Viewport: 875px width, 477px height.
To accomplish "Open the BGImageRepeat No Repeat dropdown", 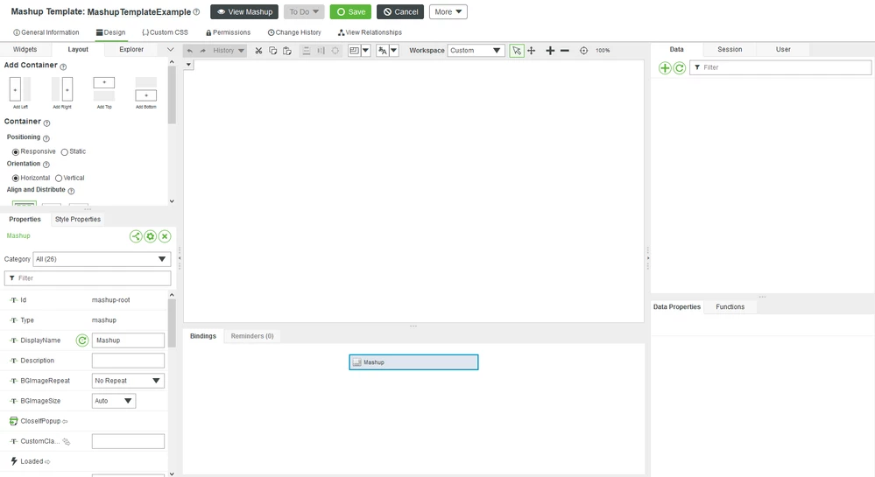I will (128, 381).
